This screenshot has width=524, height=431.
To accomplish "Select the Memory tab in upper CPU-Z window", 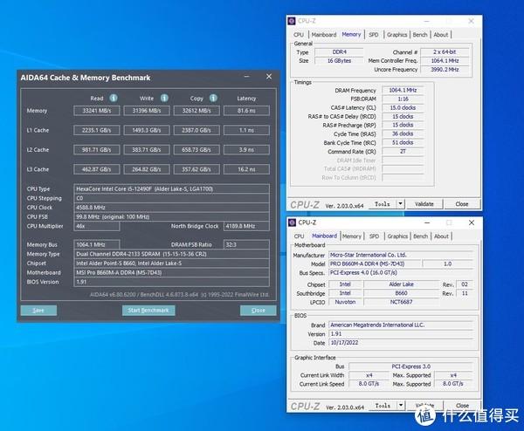I will (x=351, y=34).
